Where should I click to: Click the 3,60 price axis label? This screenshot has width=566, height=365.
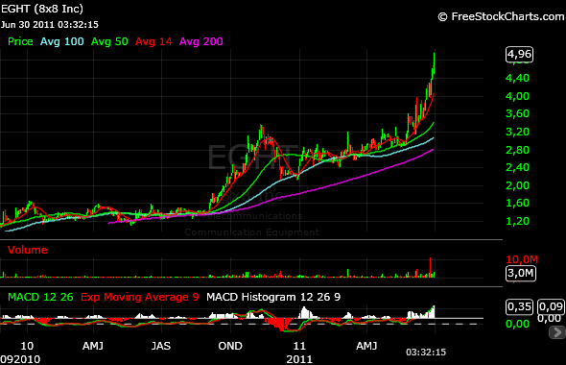517,114
